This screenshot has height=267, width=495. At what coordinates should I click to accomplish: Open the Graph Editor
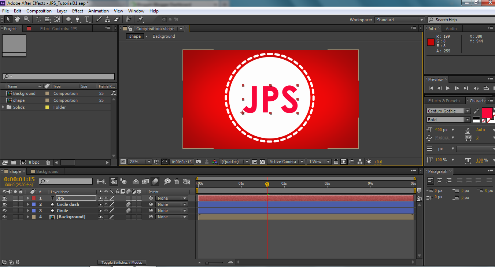[187, 181]
